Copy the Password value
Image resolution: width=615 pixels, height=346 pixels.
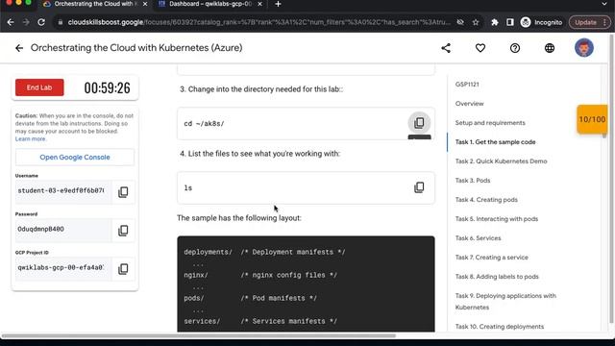point(123,231)
